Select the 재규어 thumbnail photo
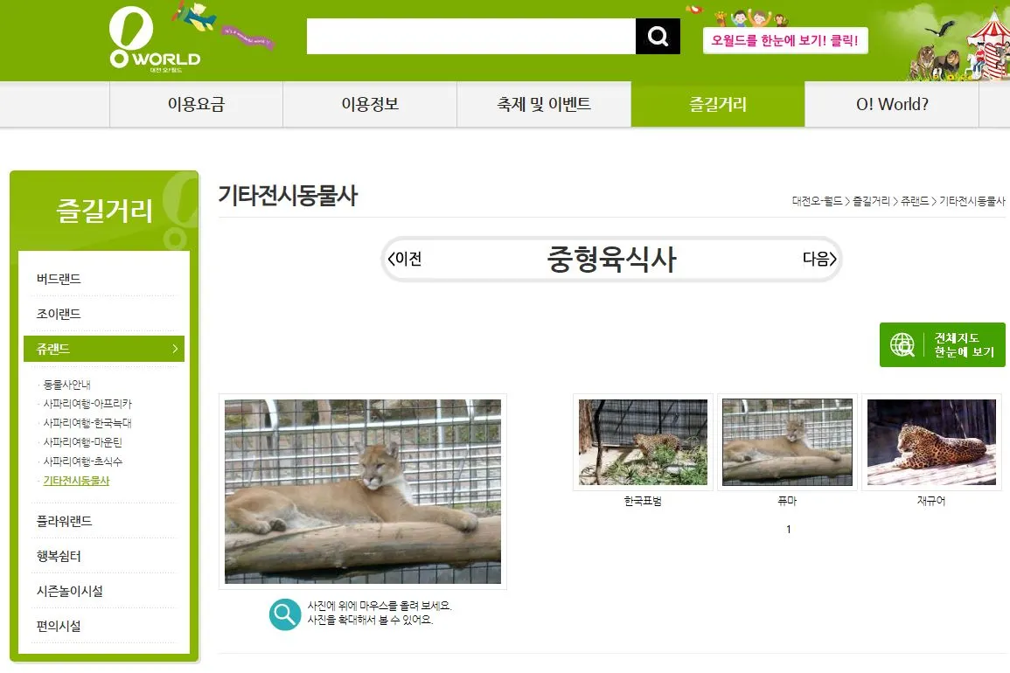The width and height of the screenshot is (1010, 673). [931, 441]
